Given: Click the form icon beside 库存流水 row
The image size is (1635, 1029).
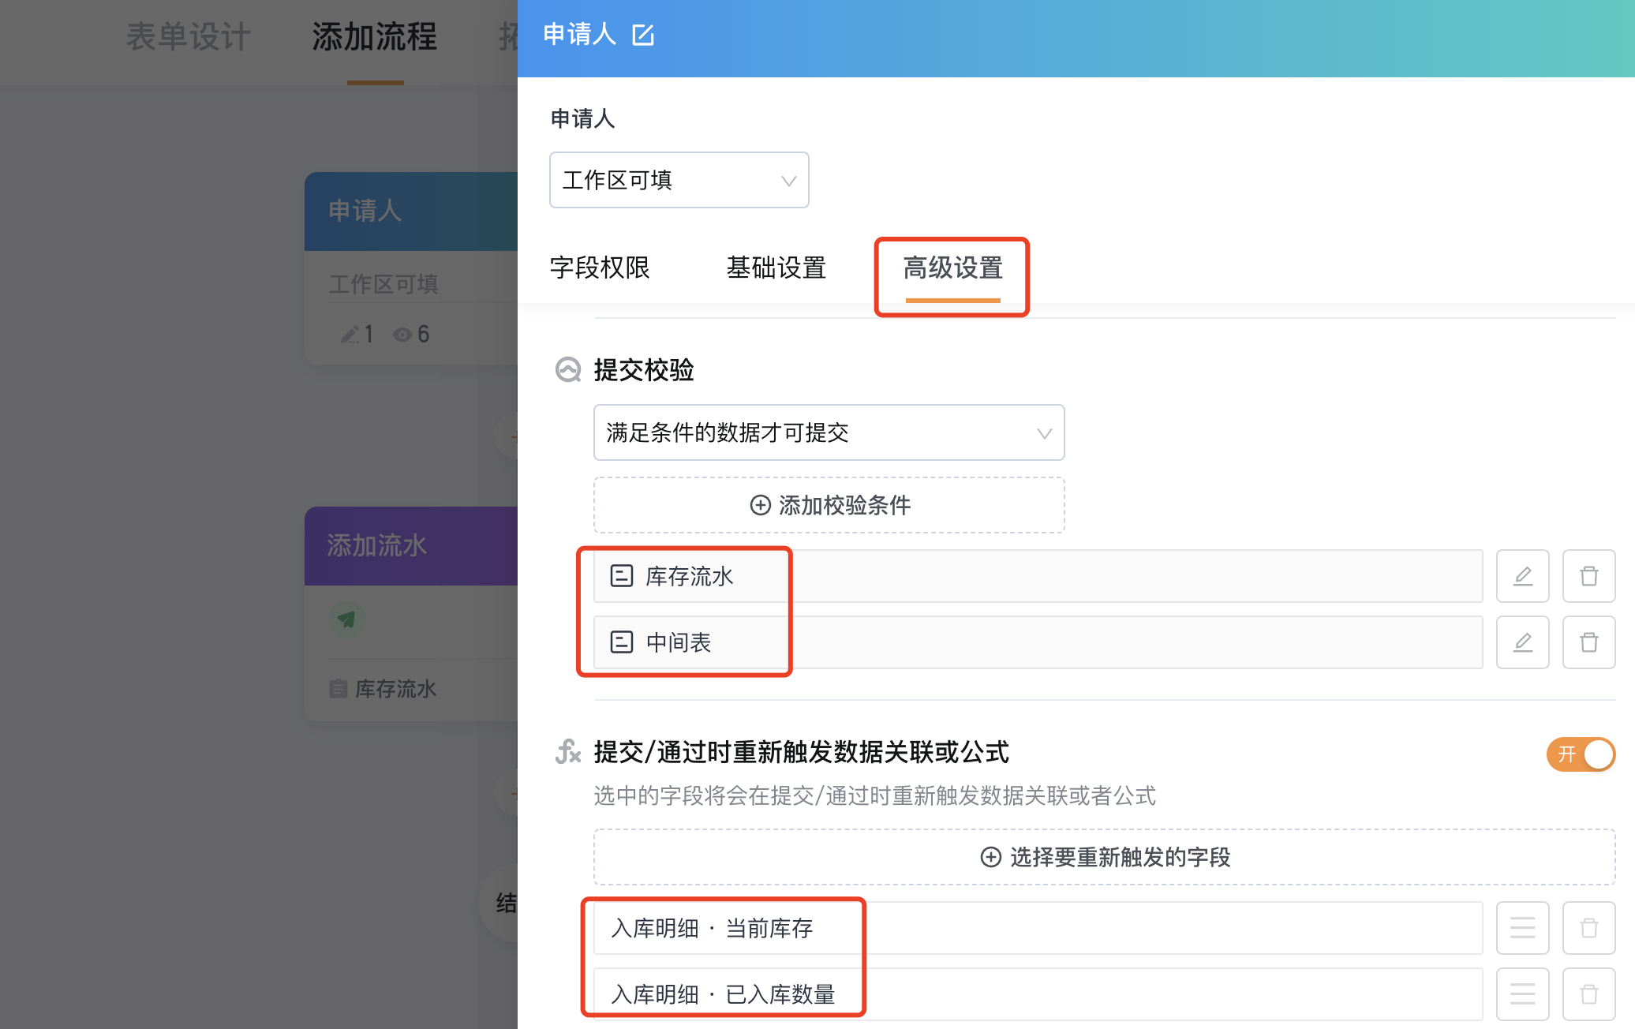Looking at the screenshot, I should (x=622, y=576).
